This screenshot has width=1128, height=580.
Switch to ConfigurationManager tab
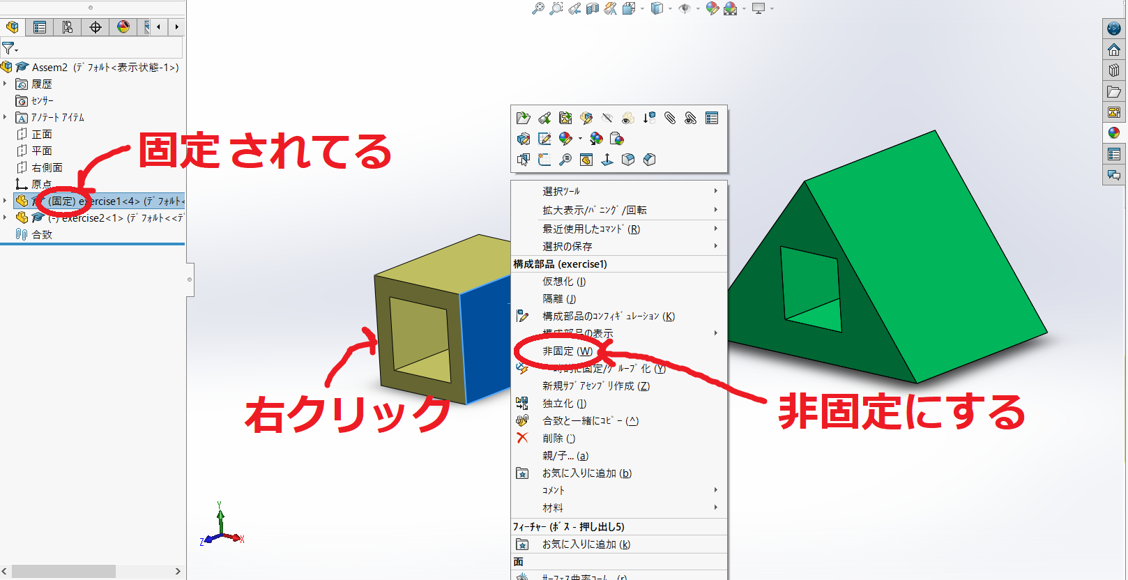tap(68, 27)
